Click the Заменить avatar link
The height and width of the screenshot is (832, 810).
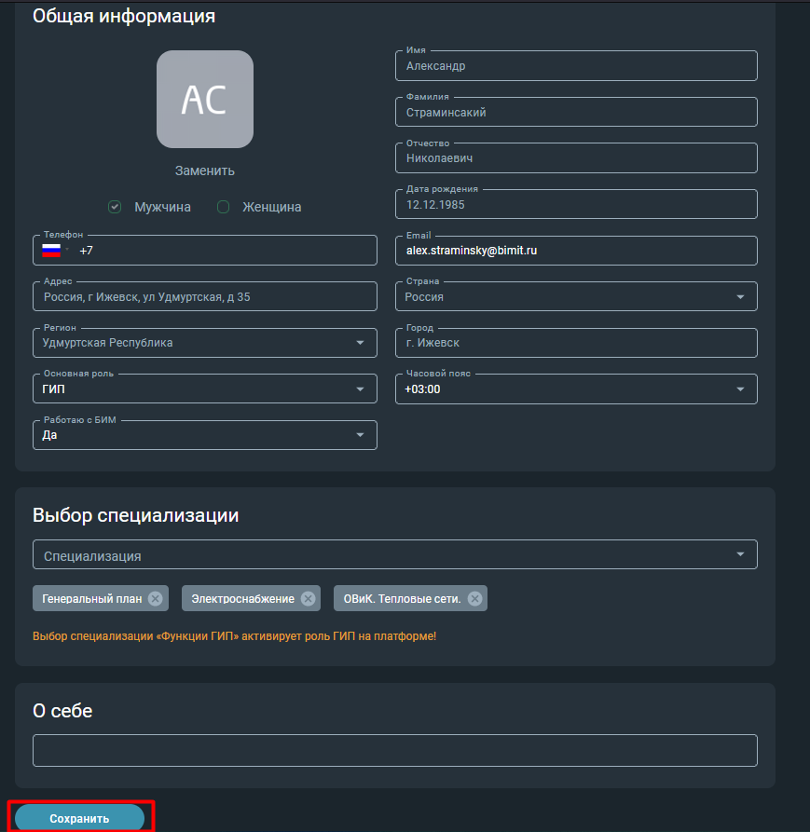click(x=205, y=170)
